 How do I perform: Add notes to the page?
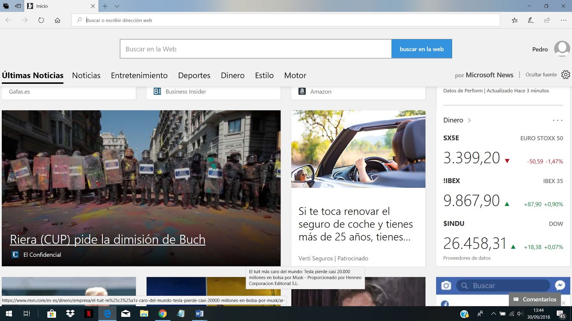(x=531, y=20)
